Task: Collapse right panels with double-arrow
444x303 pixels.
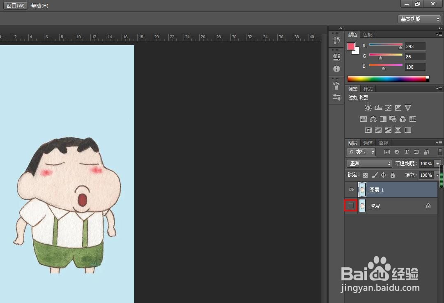Action: click(440, 28)
